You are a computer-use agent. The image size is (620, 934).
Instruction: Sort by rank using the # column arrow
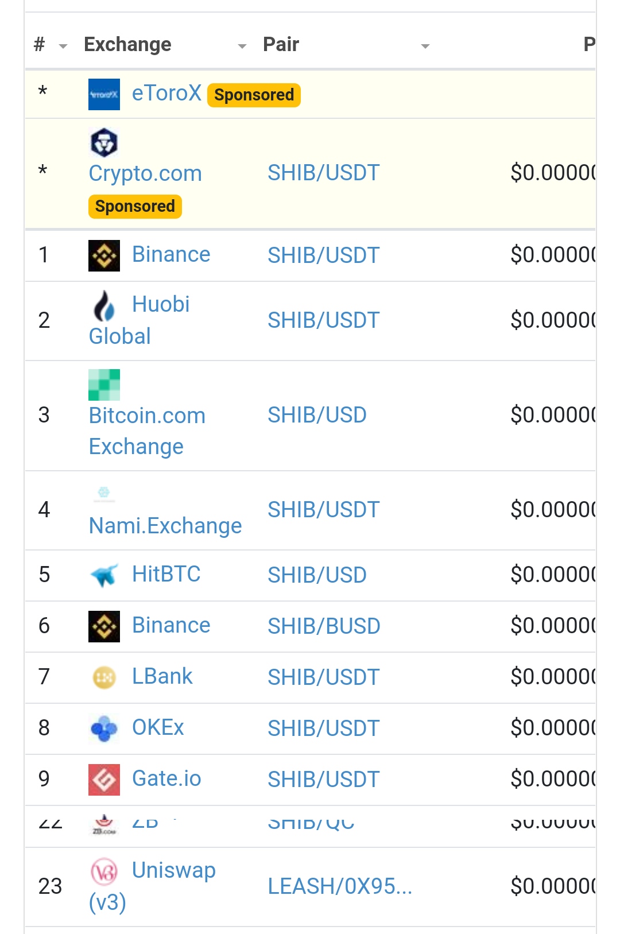[63, 46]
